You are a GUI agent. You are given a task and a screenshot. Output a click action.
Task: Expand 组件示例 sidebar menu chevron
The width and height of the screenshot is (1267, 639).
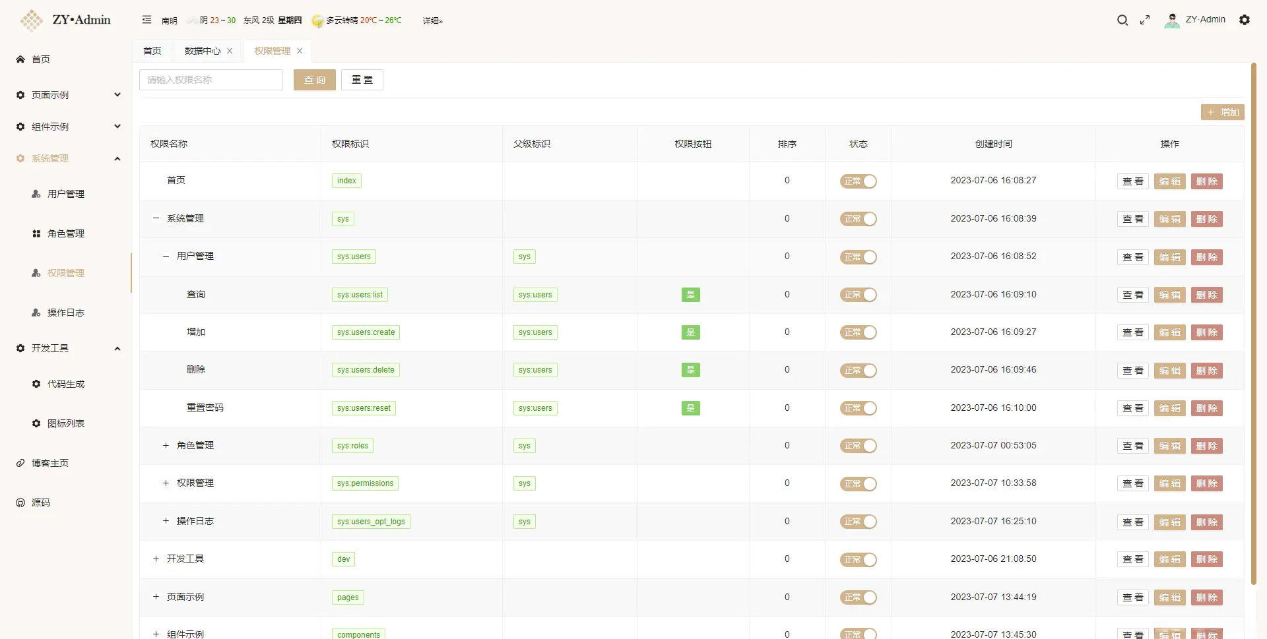[117, 126]
